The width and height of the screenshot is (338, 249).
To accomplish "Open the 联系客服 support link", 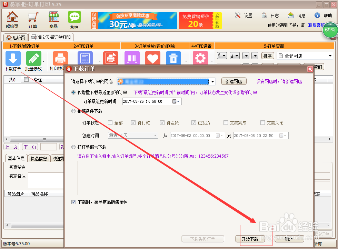I will (x=316, y=25).
